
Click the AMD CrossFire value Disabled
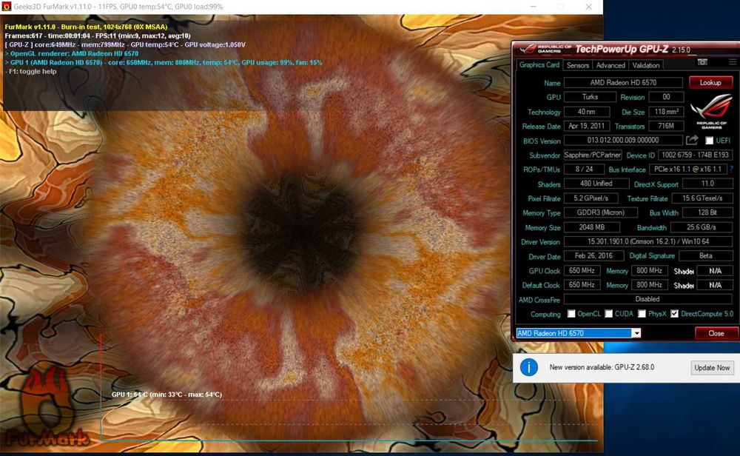pyautogui.click(x=648, y=299)
